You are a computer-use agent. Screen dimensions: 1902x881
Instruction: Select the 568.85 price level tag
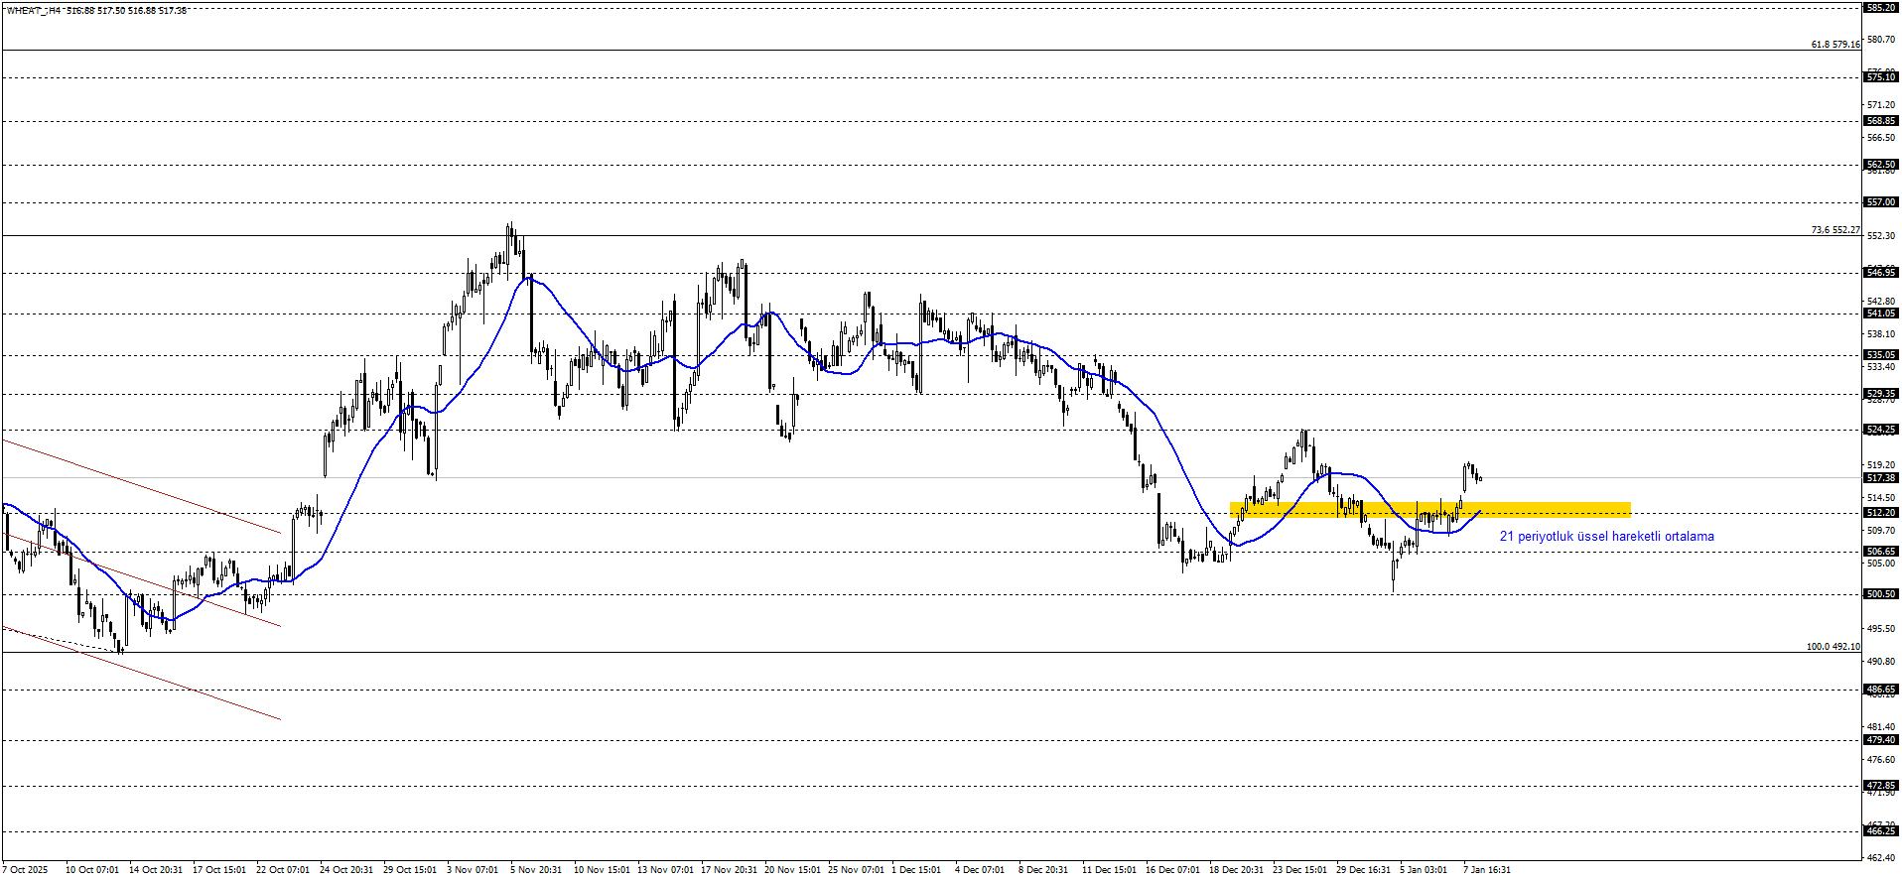(1880, 121)
